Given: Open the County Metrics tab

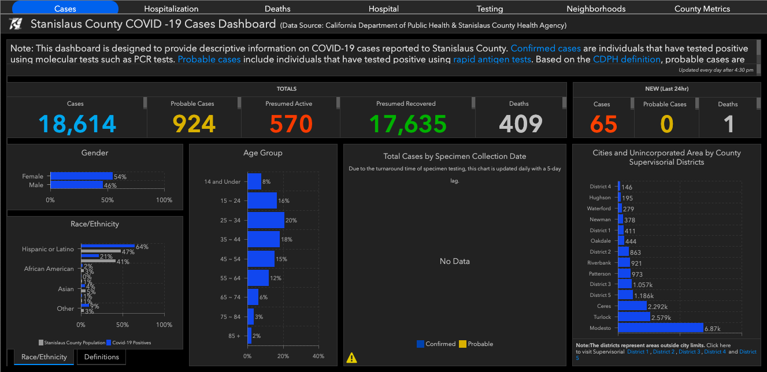Looking at the screenshot, I should [x=702, y=9].
